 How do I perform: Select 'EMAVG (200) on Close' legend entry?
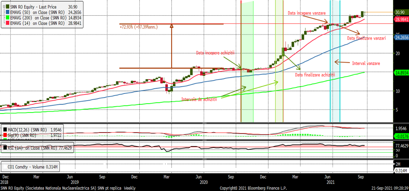point(38,17)
